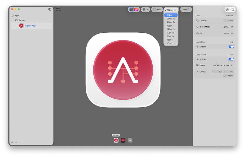Switch to the colorful gradient background option
This screenshot has width=245, height=157.
click(x=136, y=9)
